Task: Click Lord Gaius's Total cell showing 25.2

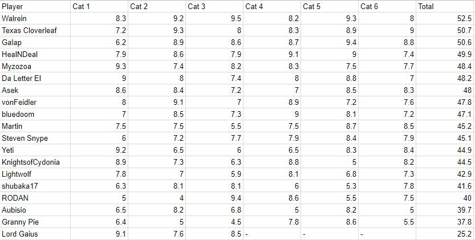Action: (445, 234)
